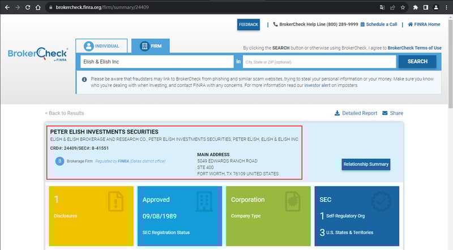Click the City, State or ZIP field
Image resolution: width=453 pixels, height=250 pixels.
click(x=319, y=62)
